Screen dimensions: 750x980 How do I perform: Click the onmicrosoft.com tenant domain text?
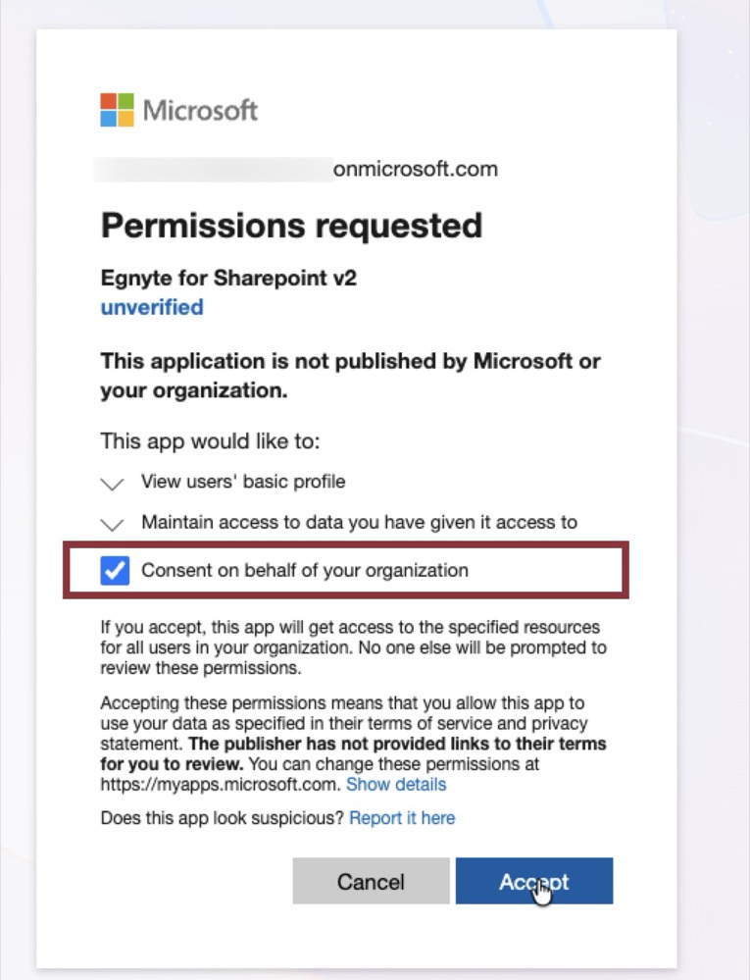pos(416,169)
